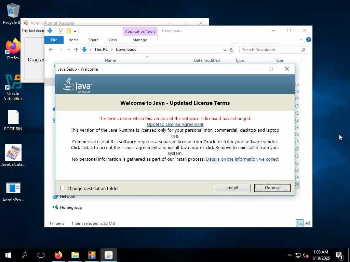
Task: Select the AdminPro... desktop icon
Action: (x=13, y=192)
